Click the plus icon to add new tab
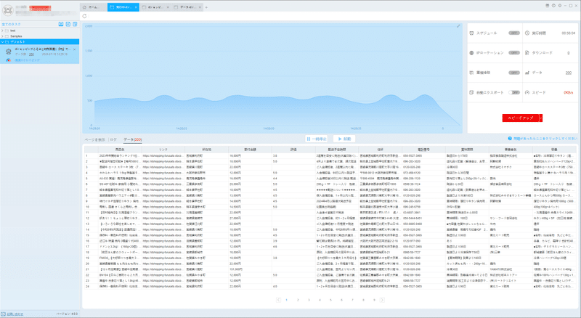 206,7
